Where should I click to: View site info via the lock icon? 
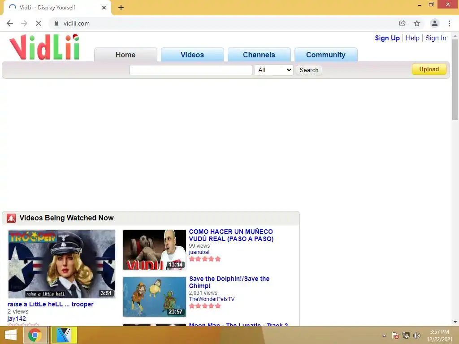coord(56,23)
